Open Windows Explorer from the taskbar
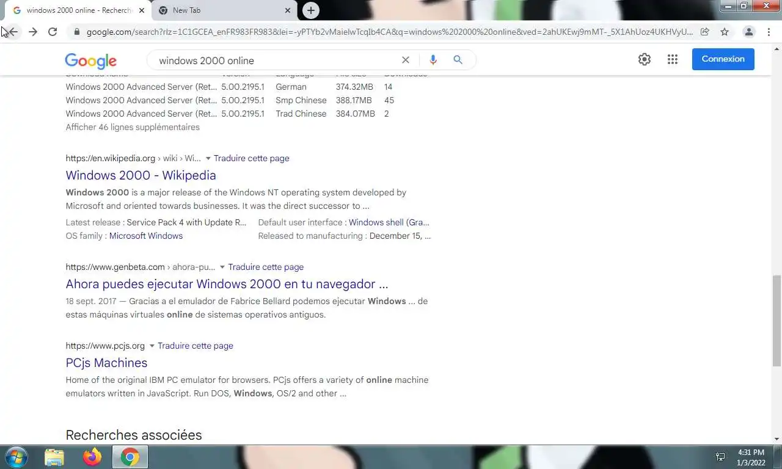782x469 pixels. point(54,457)
